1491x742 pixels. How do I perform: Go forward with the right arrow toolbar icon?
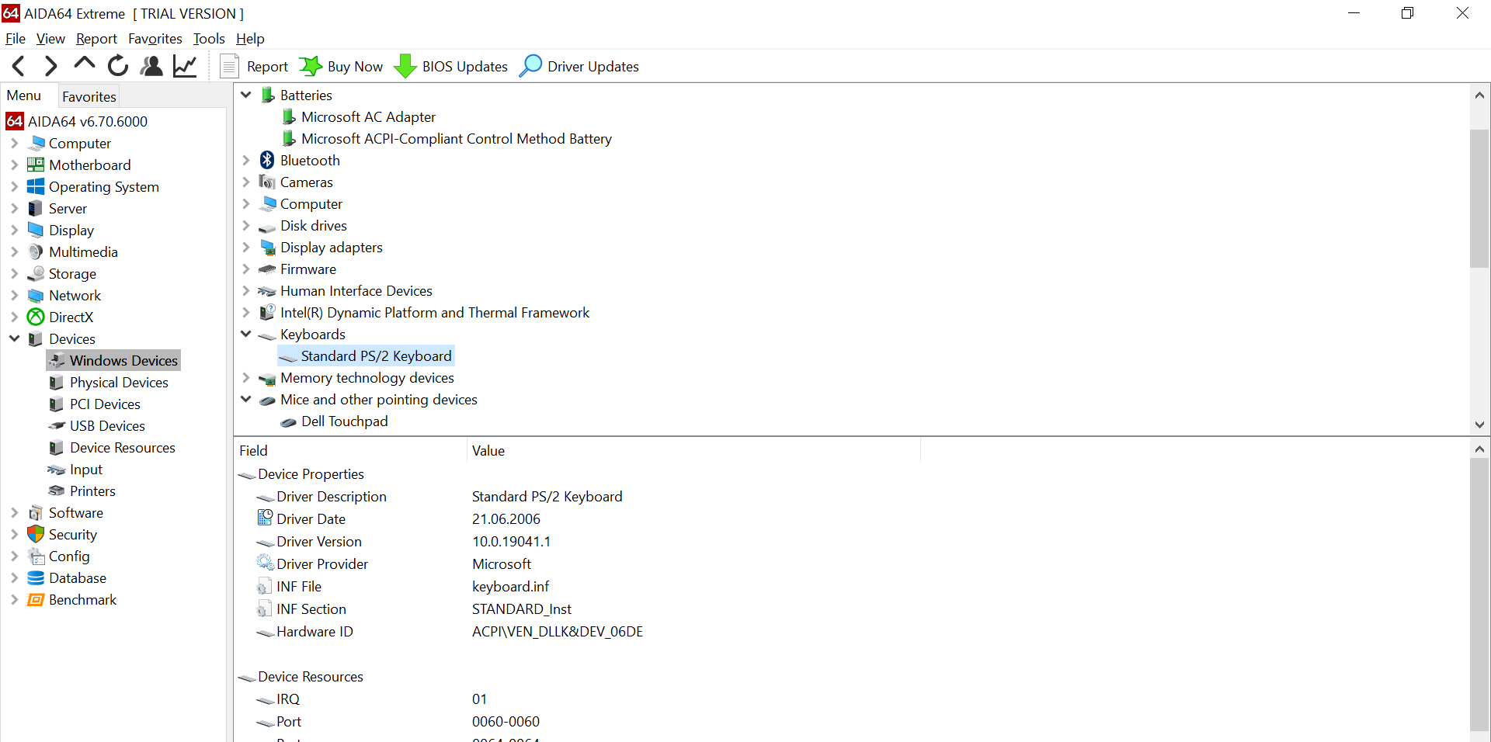(x=51, y=67)
